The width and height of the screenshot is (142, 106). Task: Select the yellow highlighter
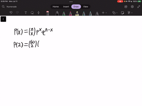tap(77, 13)
